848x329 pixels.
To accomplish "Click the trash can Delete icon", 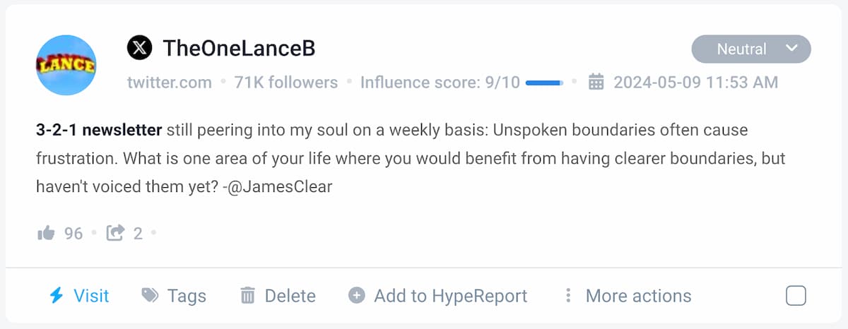I will [x=247, y=295].
